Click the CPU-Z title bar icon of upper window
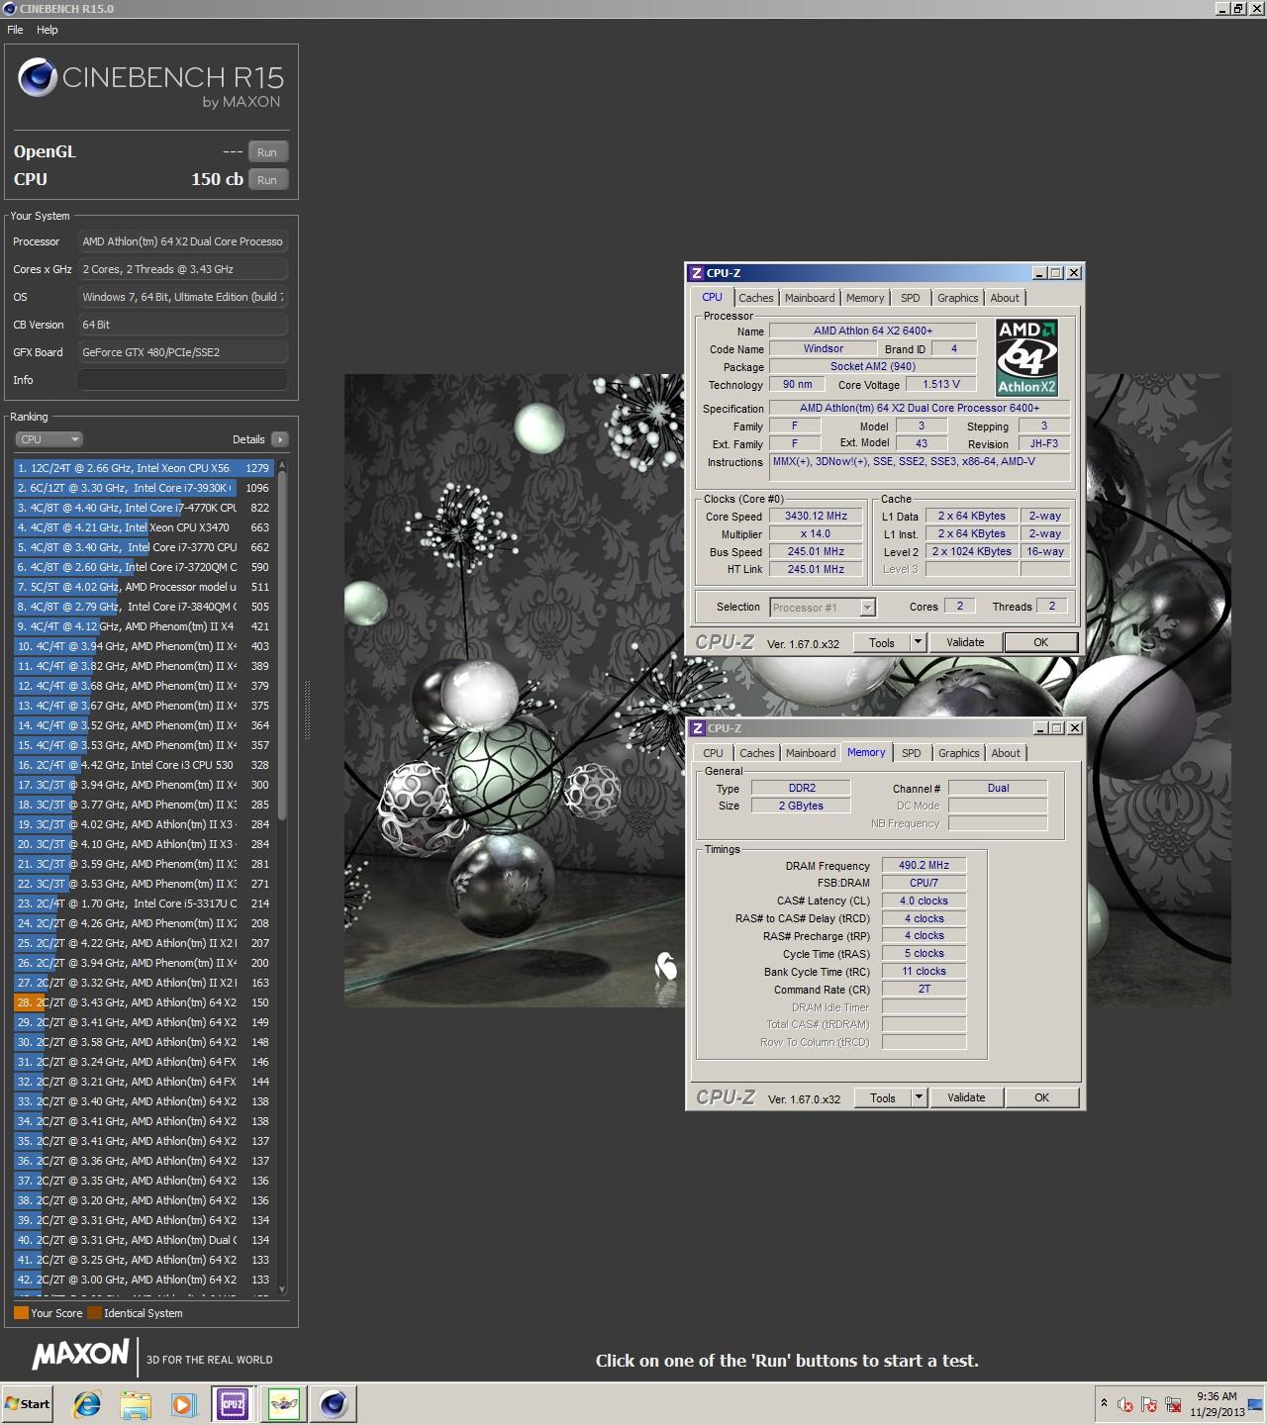 (x=697, y=273)
